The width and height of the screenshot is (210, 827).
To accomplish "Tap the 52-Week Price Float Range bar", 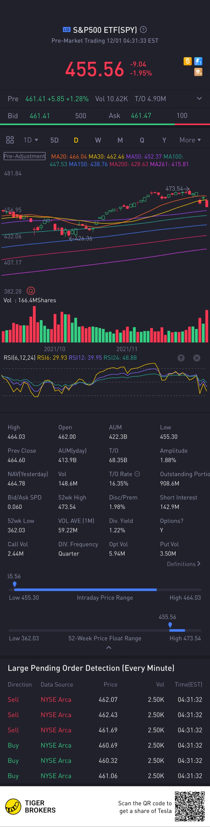I will (x=105, y=631).
